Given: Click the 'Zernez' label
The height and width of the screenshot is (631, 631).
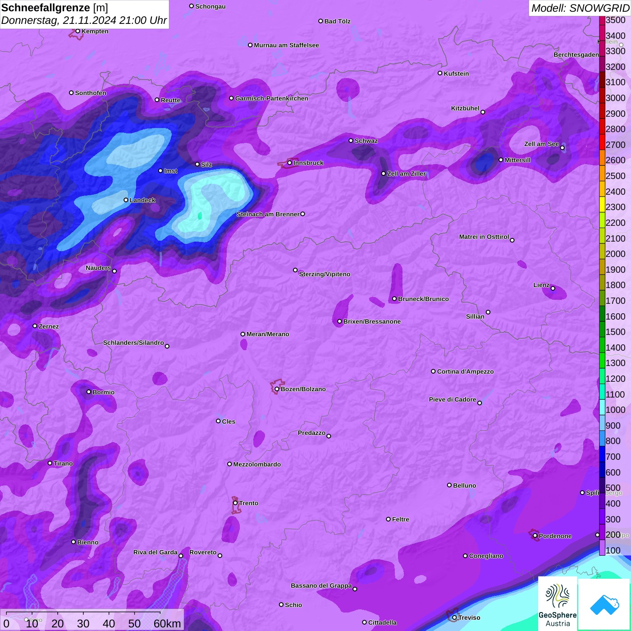Looking at the screenshot, I should click(x=49, y=326).
